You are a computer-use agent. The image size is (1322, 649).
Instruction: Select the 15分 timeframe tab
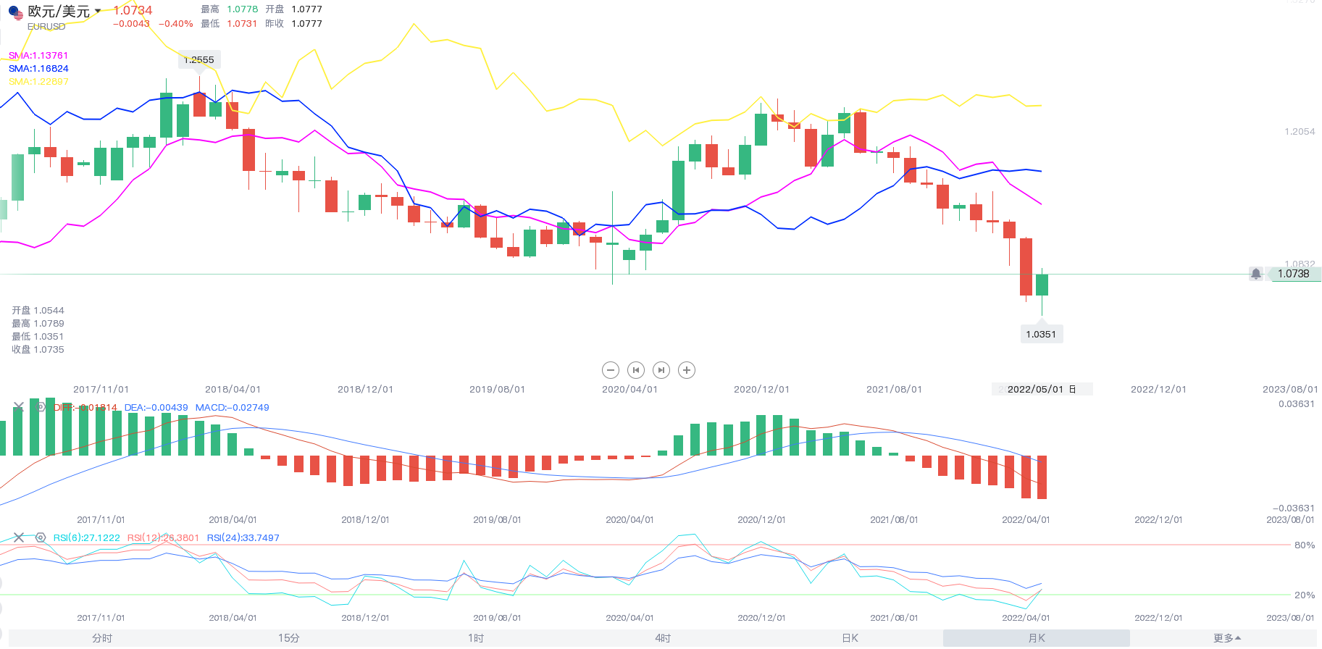point(288,638)
